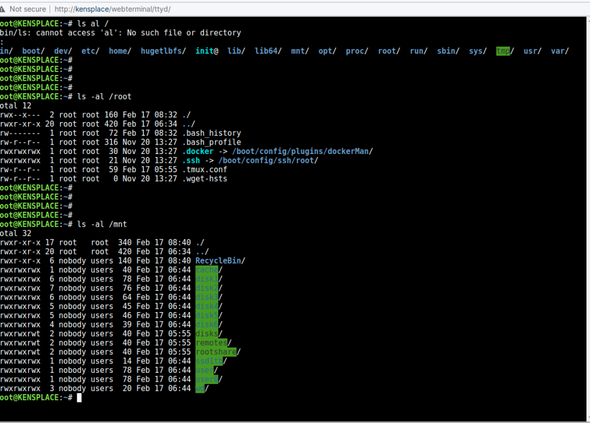The image size is (590, 423).
Task: Click the Not secure warning icon
Action: (2, 9)
